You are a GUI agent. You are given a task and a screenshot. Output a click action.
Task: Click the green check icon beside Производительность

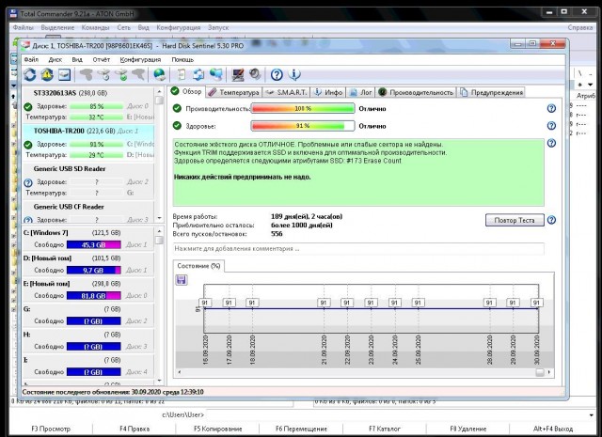tap(177, 109)
